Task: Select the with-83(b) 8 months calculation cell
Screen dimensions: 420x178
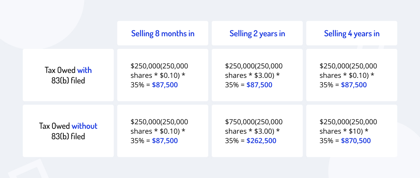Action: 163,75
